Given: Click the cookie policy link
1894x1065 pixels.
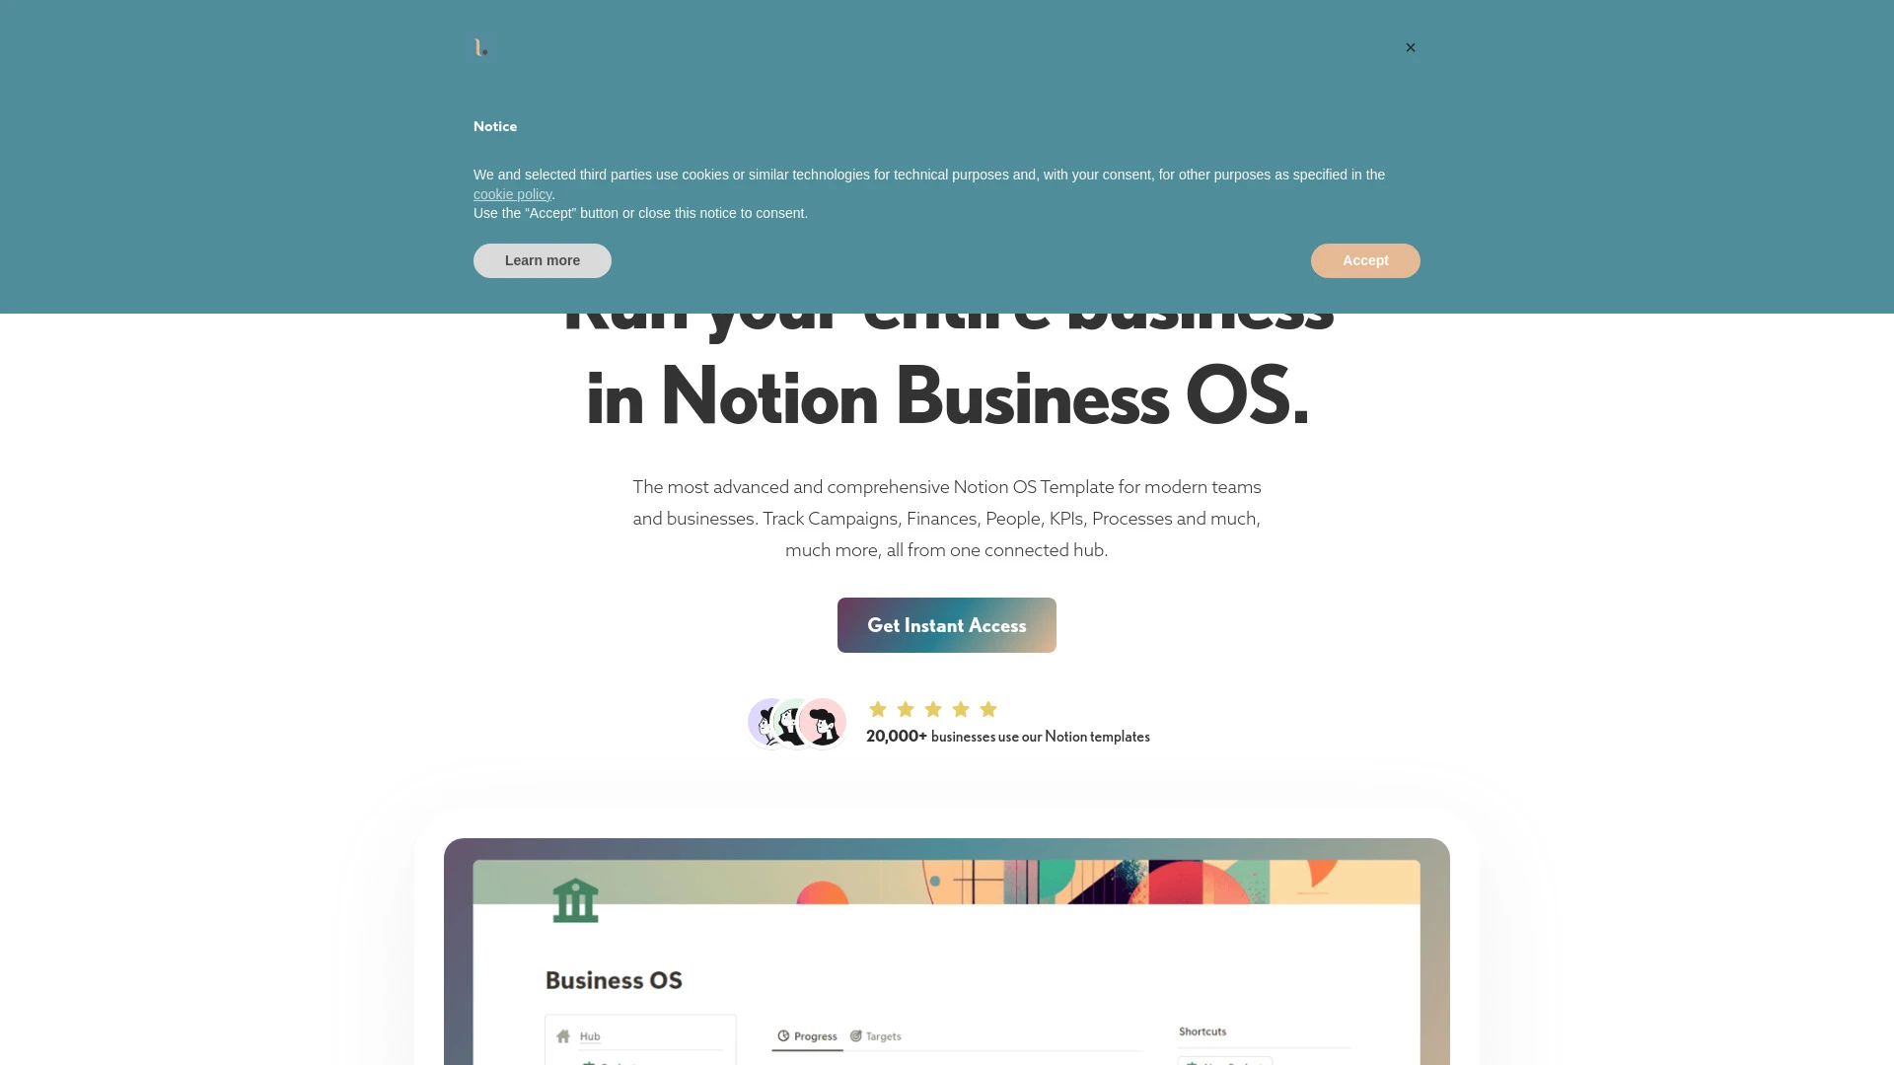Looking at the screenshot, I should point(513,193).
